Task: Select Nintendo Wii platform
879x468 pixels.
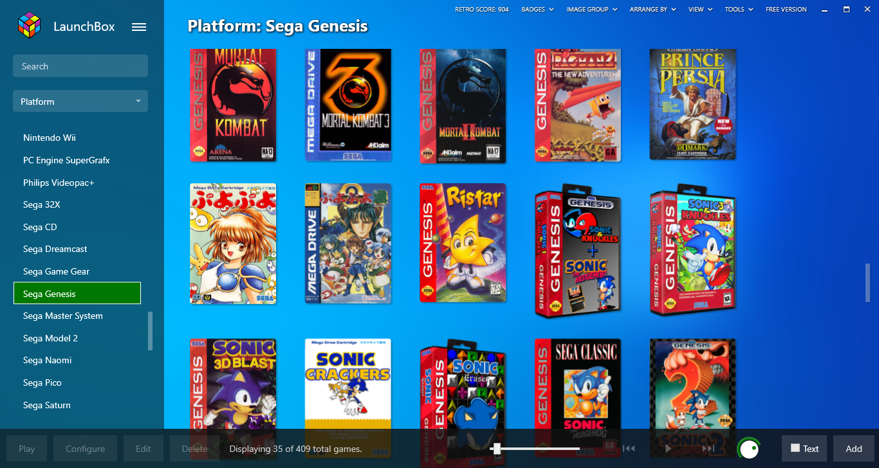Action: tap(77, 138)
